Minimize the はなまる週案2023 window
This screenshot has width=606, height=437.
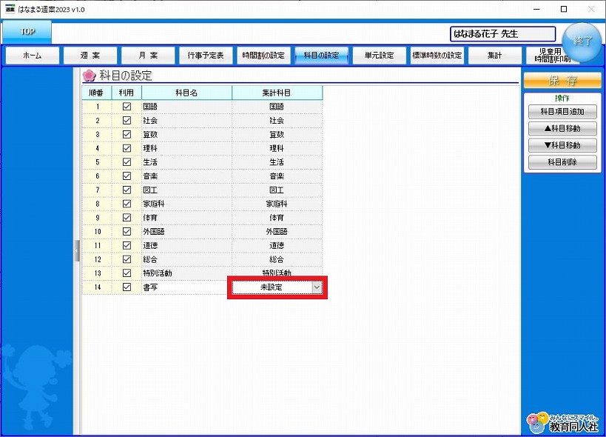pos(536,10)
